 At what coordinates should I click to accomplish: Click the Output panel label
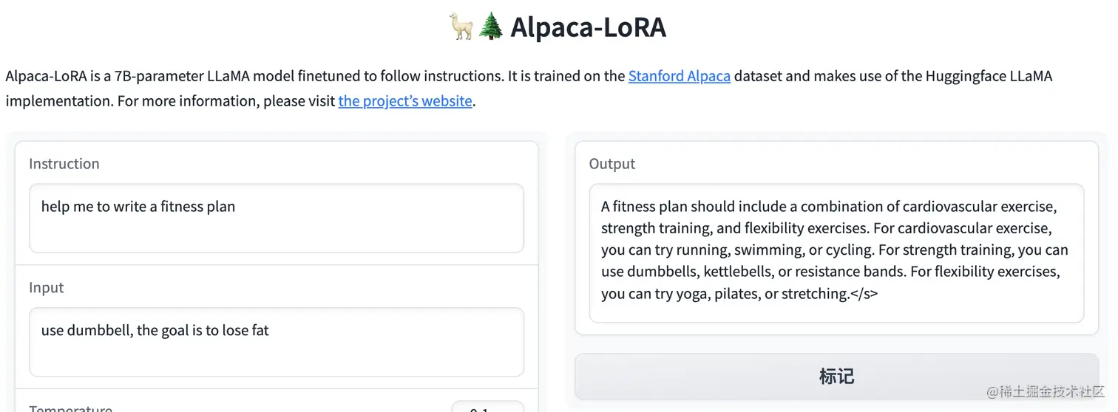(611, 164)
